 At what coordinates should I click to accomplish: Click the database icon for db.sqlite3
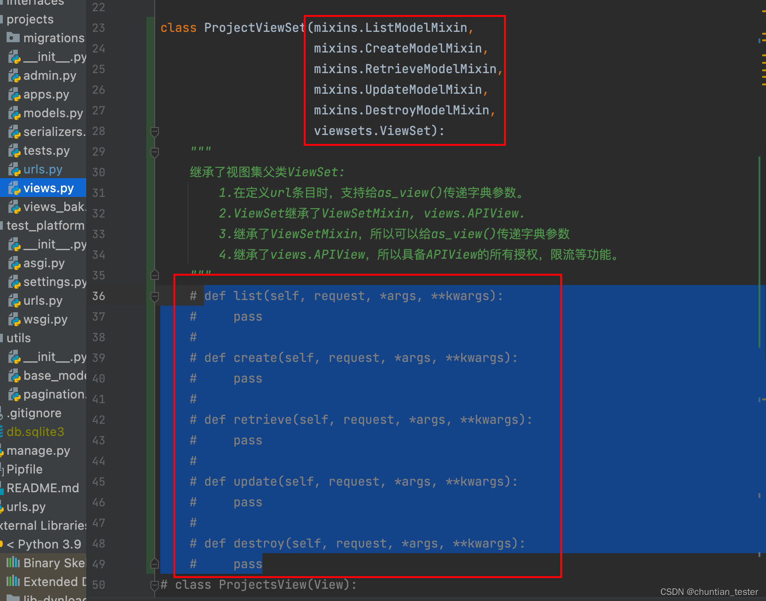point(2,431)
